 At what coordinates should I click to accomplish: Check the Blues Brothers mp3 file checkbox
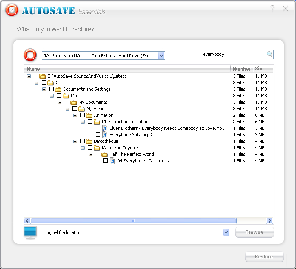(98, 128)
